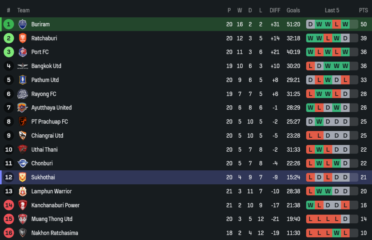
Task: Click the Last 5 column header
Action: [x=332, y=10]
